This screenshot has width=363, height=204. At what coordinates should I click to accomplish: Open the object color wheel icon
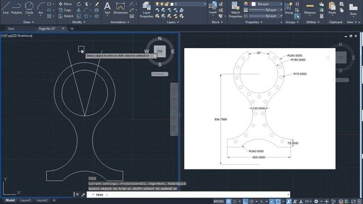[x=246, y=4]
